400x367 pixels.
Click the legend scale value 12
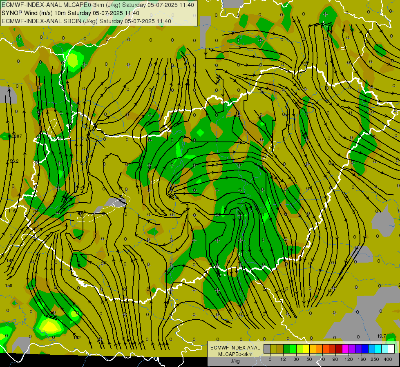[x=283, y=359]
